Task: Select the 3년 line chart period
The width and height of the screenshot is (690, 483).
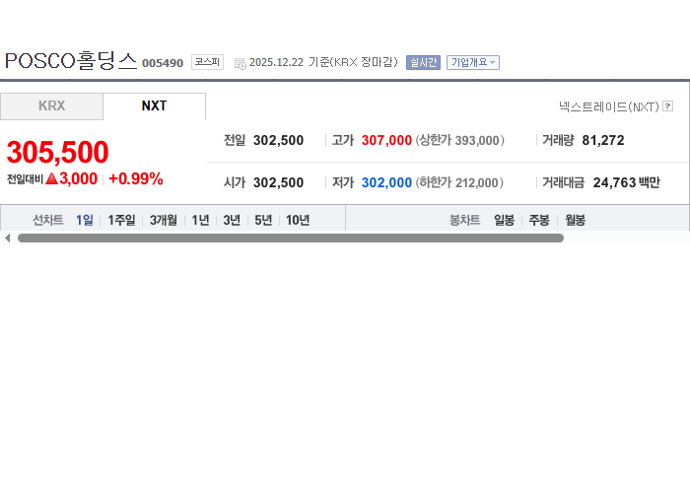Action: tap(232, 220)
